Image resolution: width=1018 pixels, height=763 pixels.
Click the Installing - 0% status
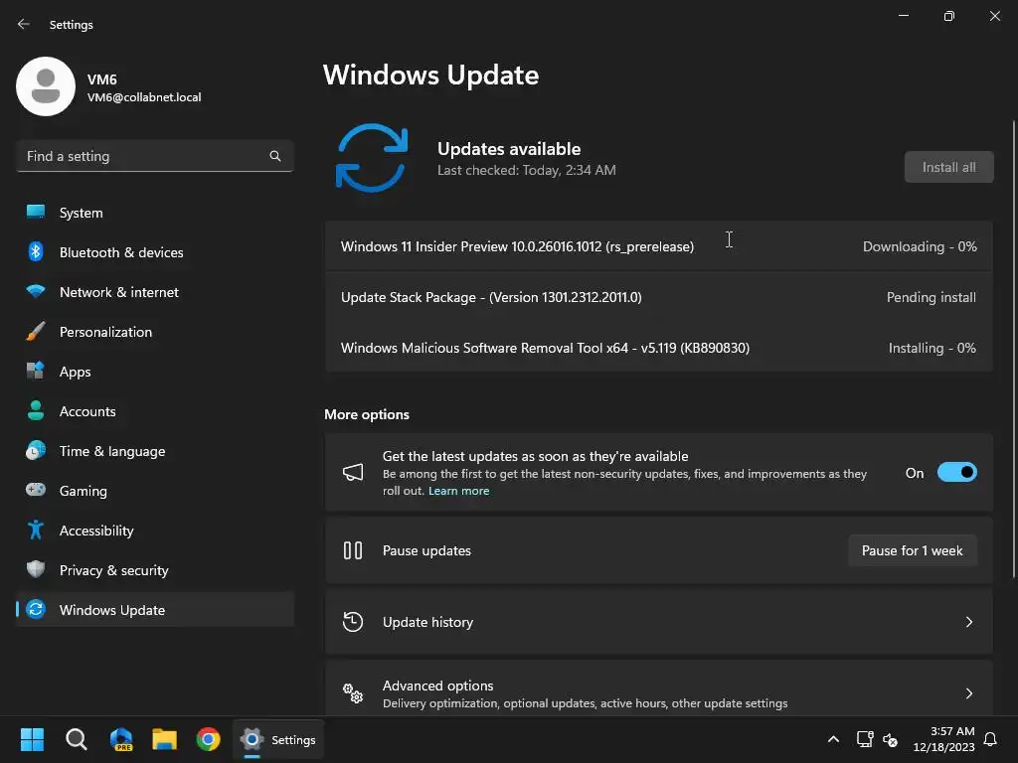(x=932, y=347)
